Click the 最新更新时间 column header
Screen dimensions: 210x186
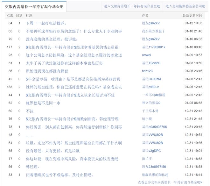tap(192, 15)
